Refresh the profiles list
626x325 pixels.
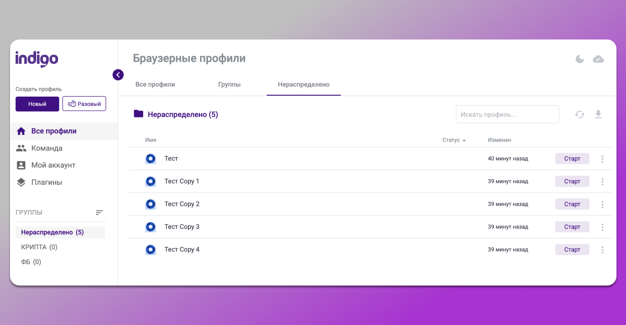579,114
